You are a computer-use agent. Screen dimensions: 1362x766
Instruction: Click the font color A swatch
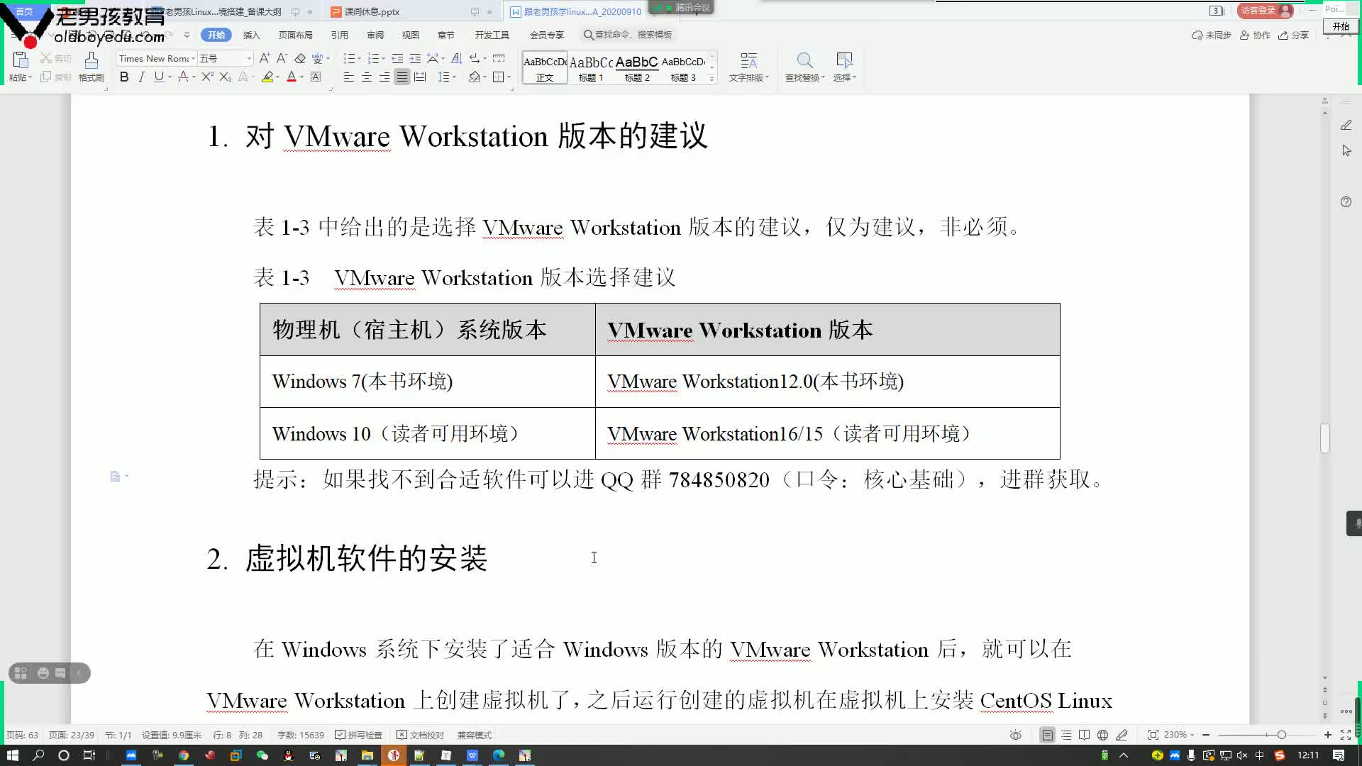coord(291,77)
